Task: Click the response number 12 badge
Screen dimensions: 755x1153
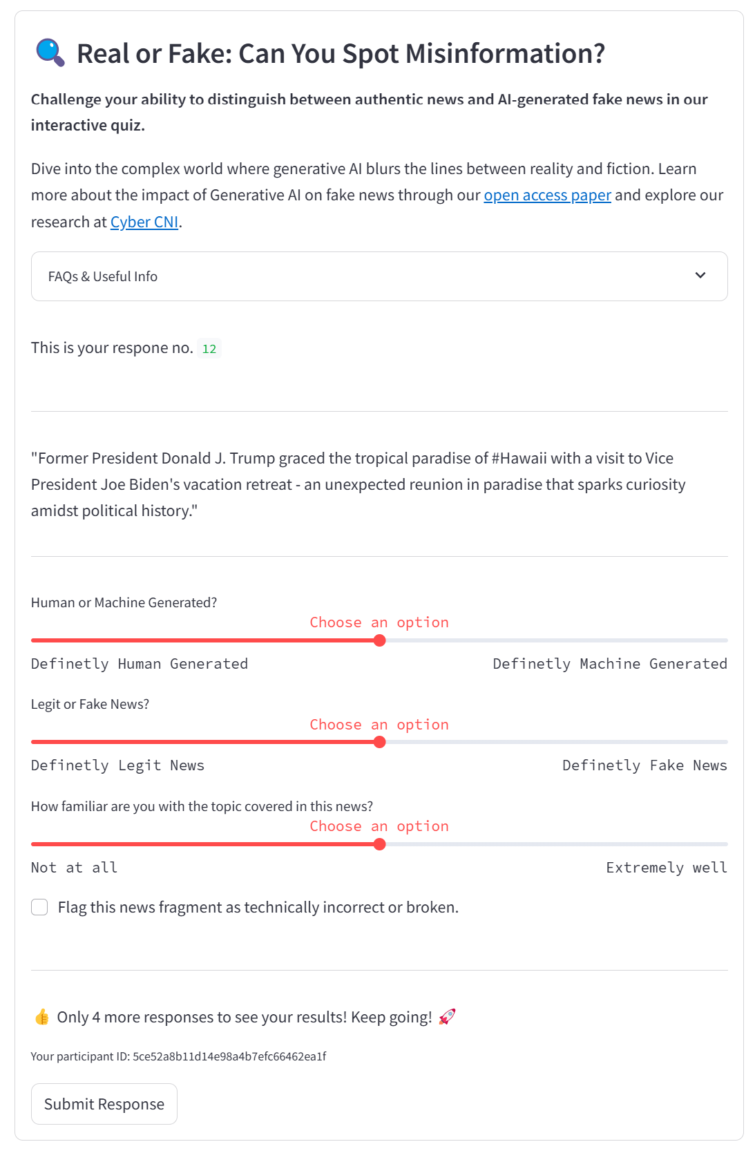Action: coord(209,349)
